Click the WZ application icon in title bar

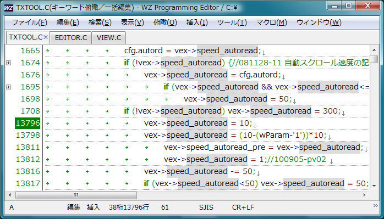coord(9,8)
